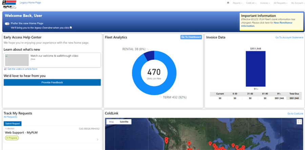Click Go To Dashboard button

(x=191, y=37)
